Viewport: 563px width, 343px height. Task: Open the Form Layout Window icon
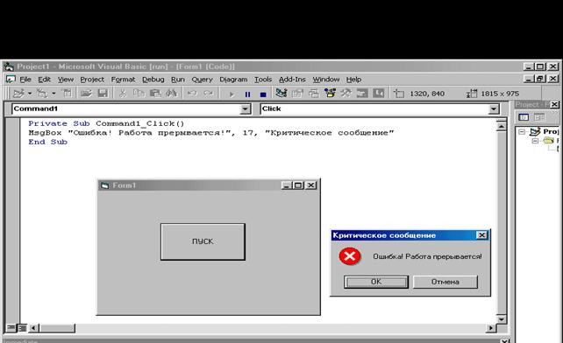pyautogui.click(x=313, y=94)
